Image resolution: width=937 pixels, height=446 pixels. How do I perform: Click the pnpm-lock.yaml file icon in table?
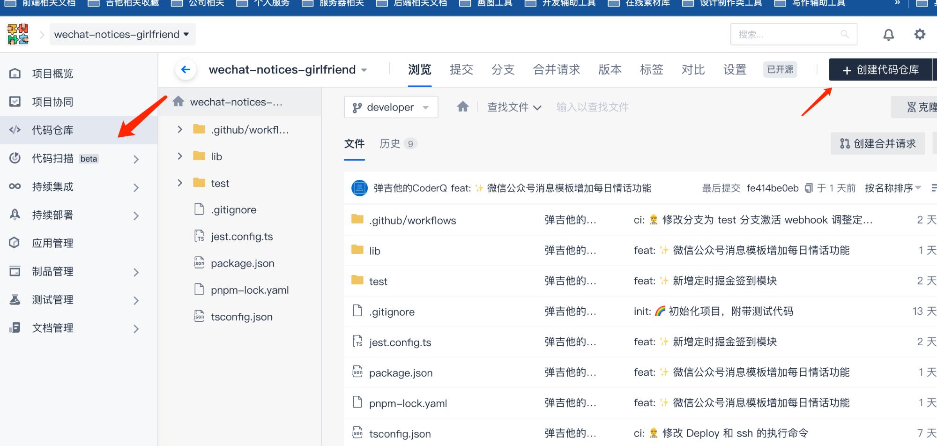pyautogui.click(x=357, y=402)
